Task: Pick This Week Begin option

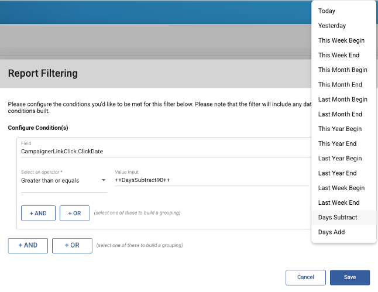Action: [343, 40]
